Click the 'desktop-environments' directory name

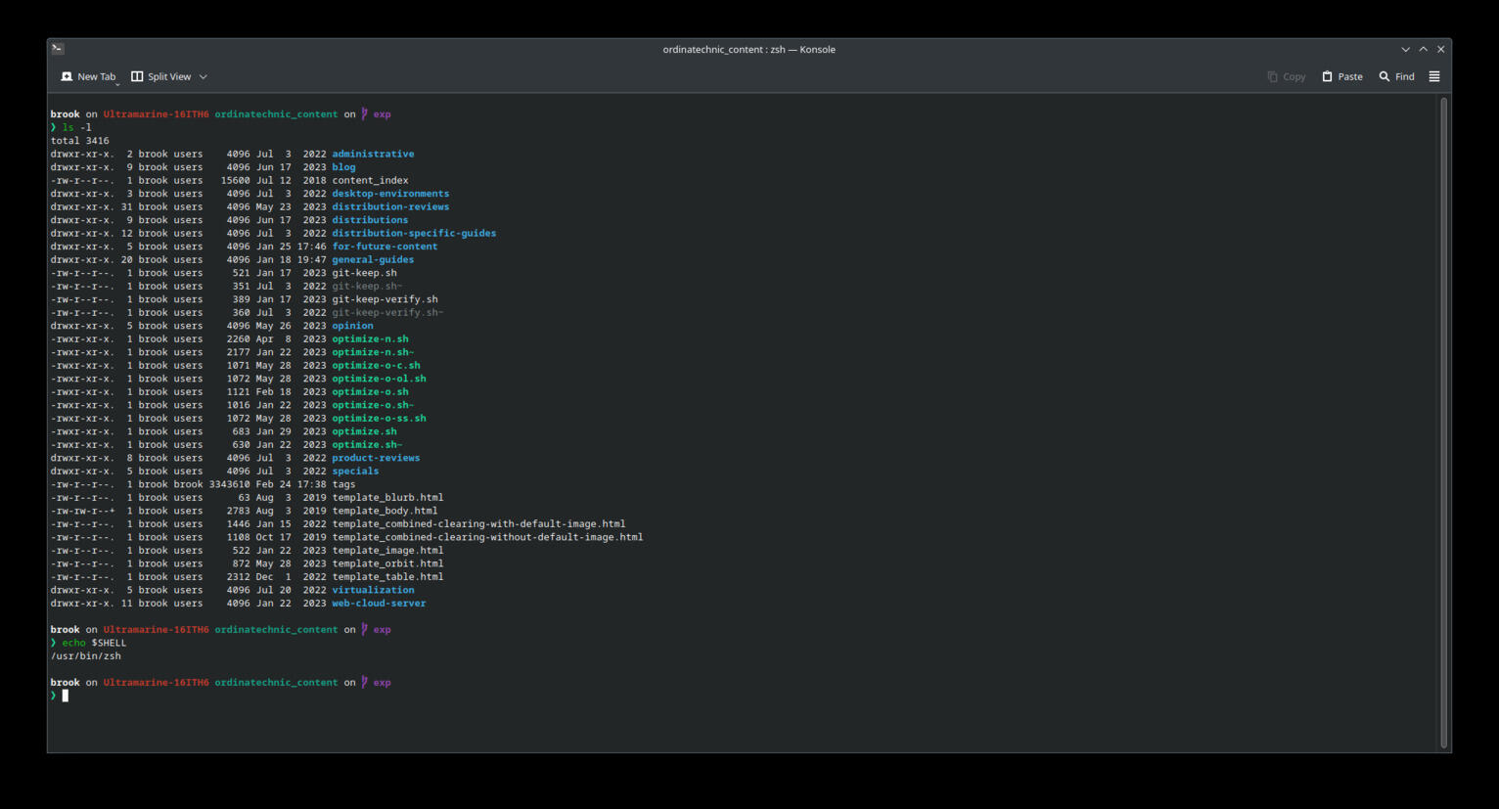click(x=390, y=194)
